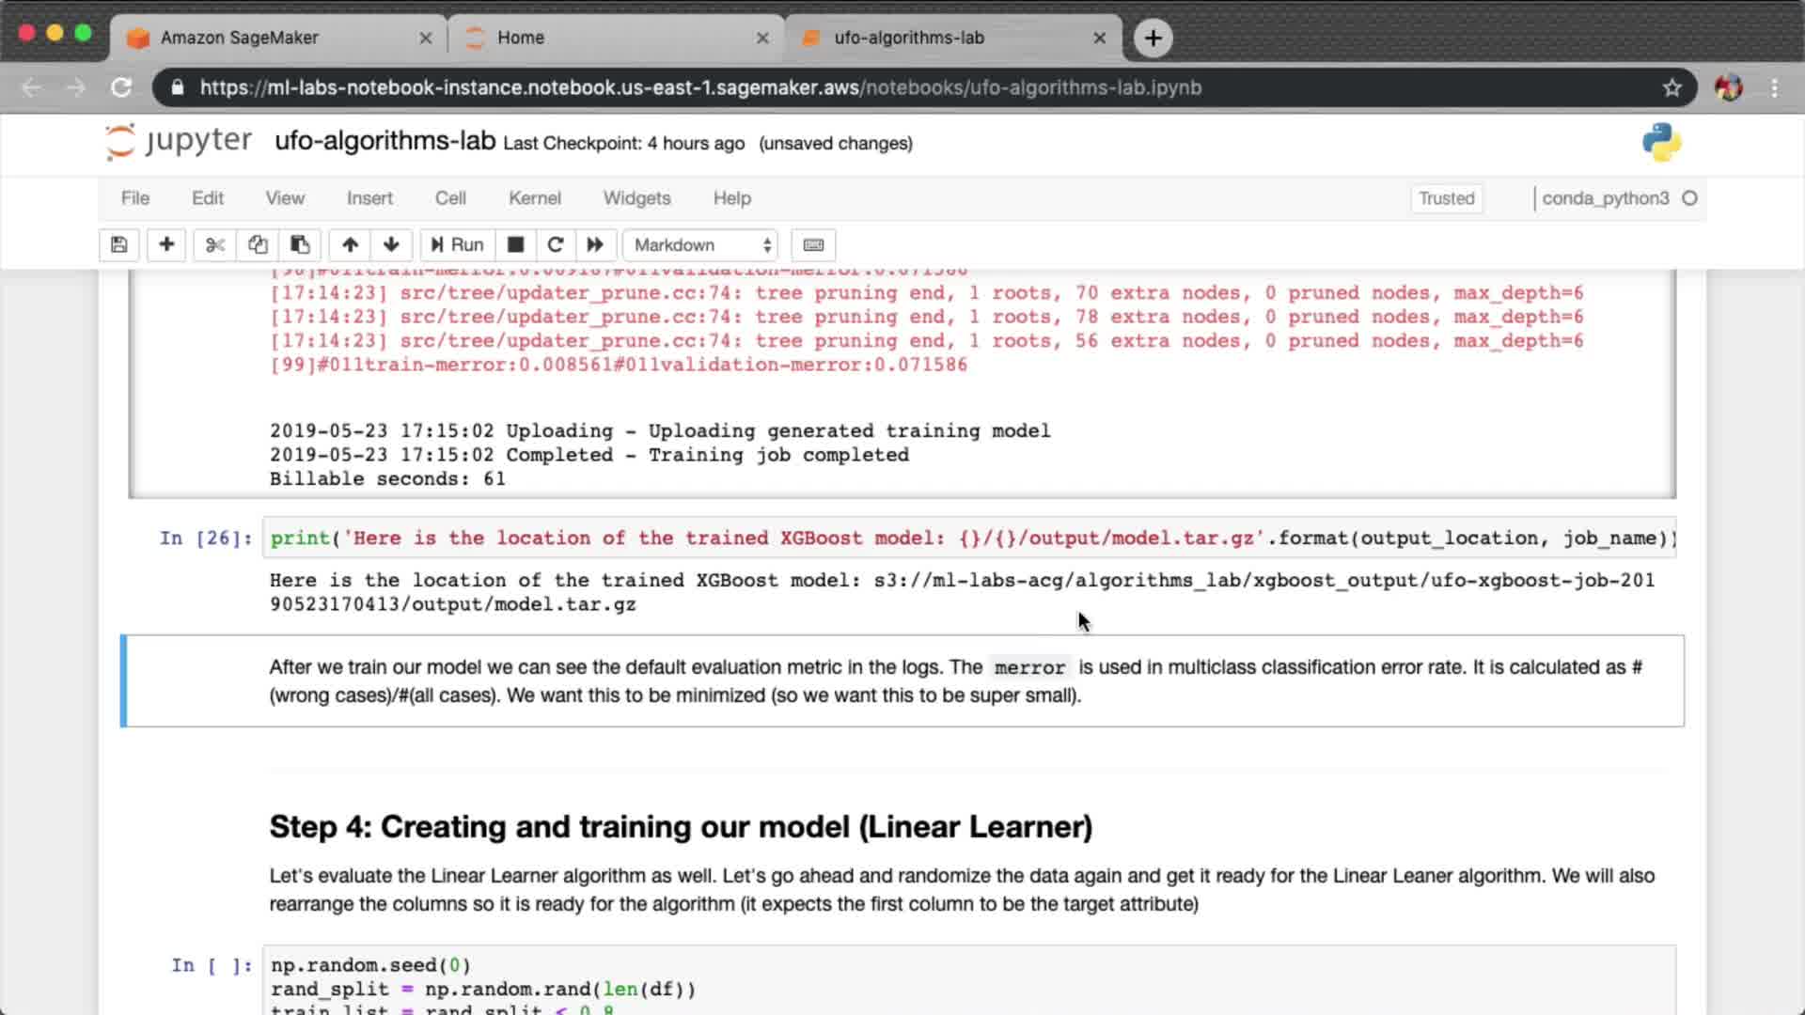Switch to the Amazon SageMaker tab
Screen dimensions: 1805x1015
click(240, 38)
